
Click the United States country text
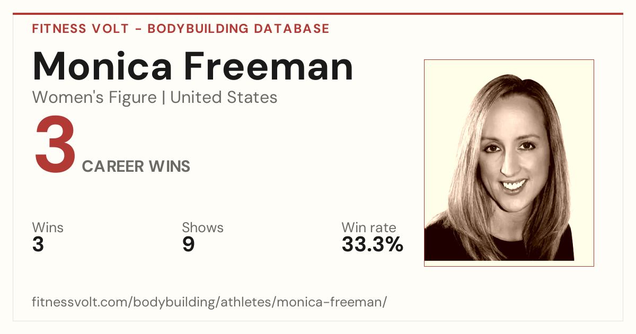(x=224, y=98)
